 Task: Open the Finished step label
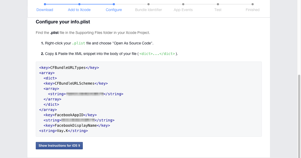click(x=253, y=10)
